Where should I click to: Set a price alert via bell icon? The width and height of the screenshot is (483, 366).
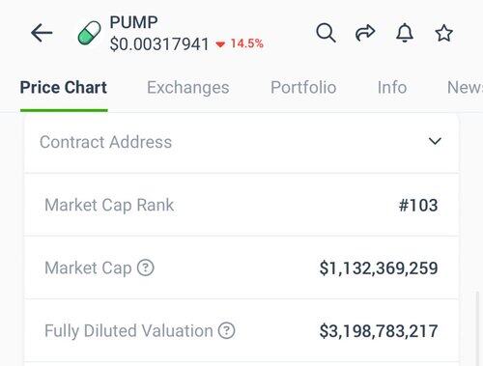(405, 33)
